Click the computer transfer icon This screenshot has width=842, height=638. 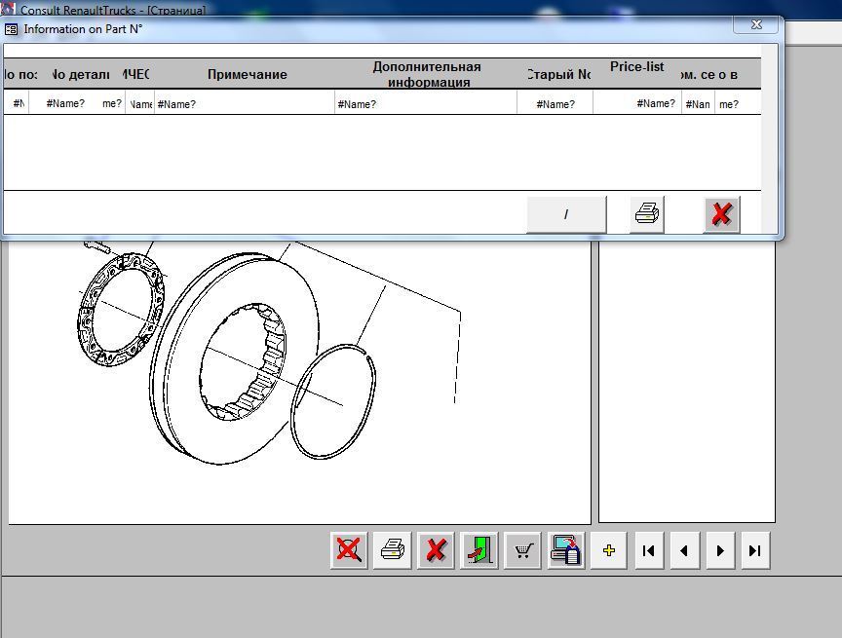[x=566, y=550]
